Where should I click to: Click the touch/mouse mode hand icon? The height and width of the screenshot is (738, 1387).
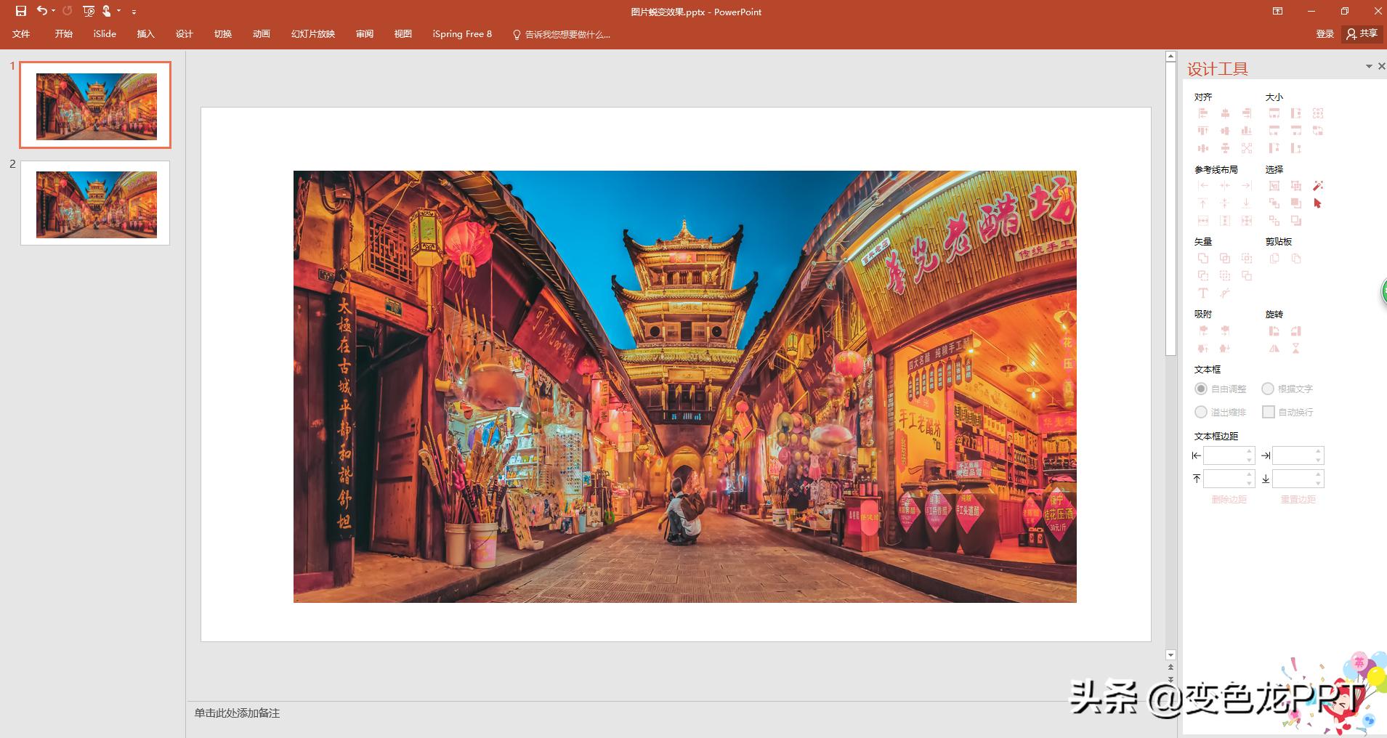[x=107, y=11]
